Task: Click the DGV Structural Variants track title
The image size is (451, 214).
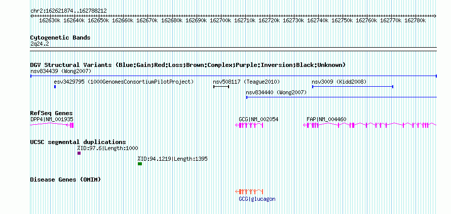Action: (x=188, y=65)
